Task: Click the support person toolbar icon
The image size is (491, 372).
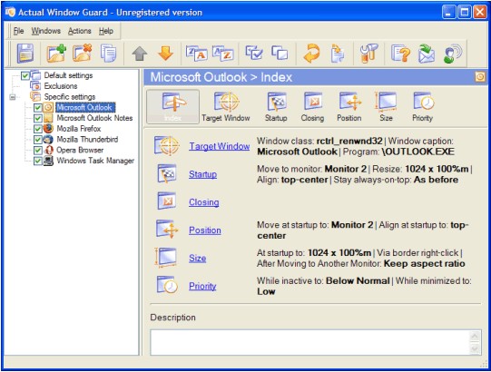Action: (x=453, y=54)
